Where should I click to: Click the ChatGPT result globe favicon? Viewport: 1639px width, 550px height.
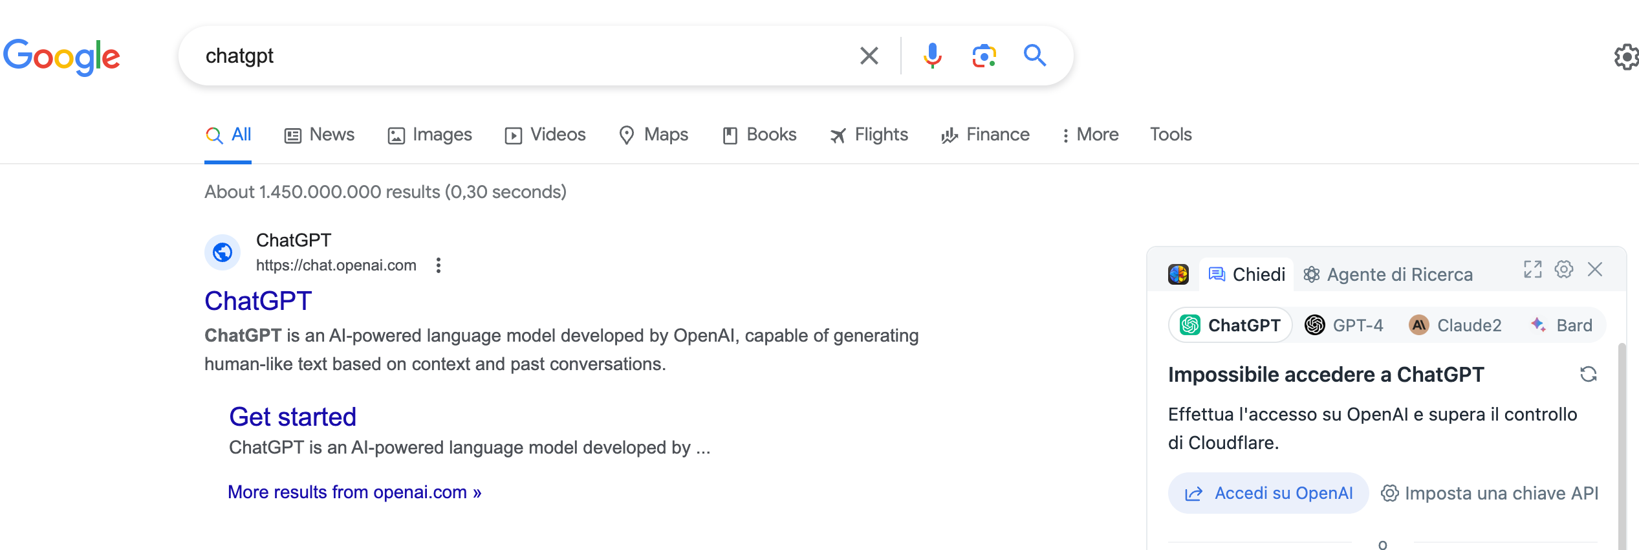pos(223,252)
